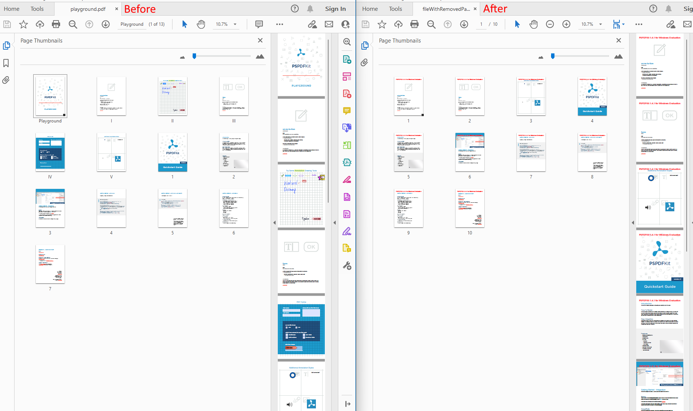Expand the more options ellipsis menu
693x411 pixels.
pos(279,24)
